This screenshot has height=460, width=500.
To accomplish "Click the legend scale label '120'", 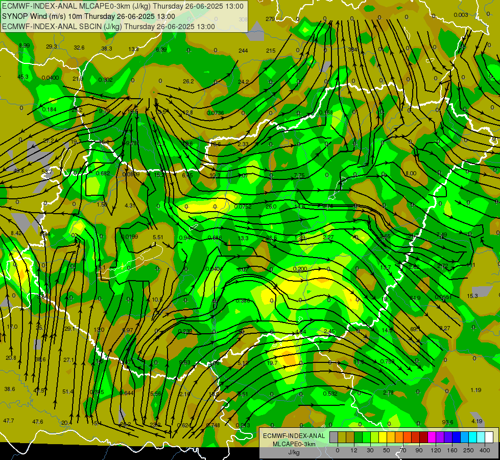I will pyautogui.click(x=436, y=450).
